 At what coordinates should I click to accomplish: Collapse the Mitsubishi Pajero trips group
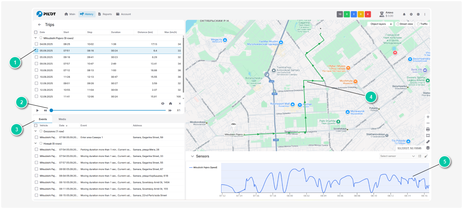tap(36, 38)
